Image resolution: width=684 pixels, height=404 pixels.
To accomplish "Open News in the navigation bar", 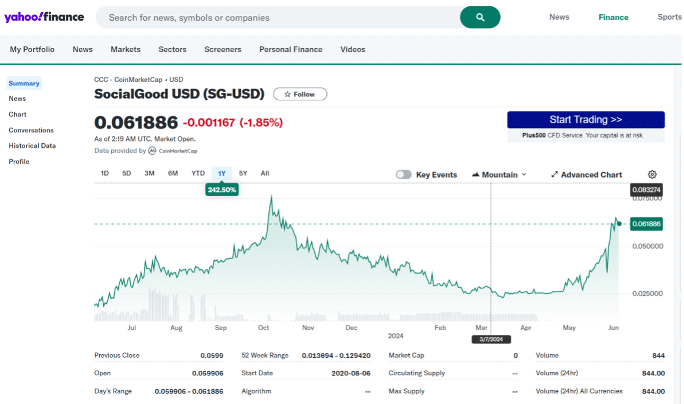I will 83,49.
